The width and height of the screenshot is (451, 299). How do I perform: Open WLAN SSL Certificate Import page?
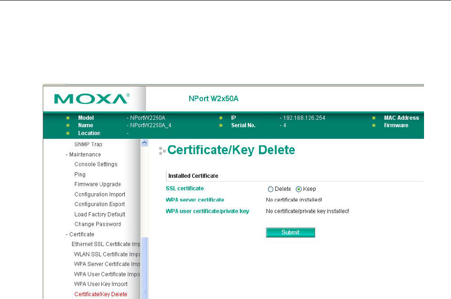[x=107, y=254]
